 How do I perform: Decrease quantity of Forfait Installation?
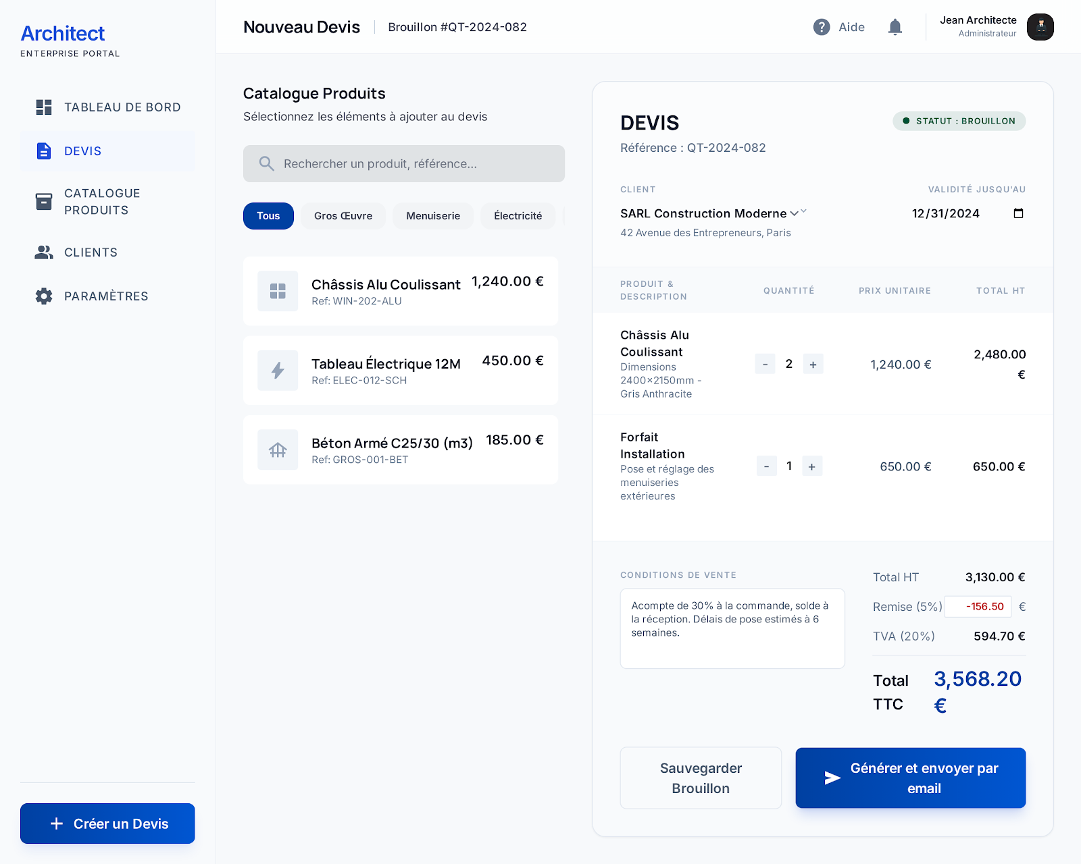[766, 466]
